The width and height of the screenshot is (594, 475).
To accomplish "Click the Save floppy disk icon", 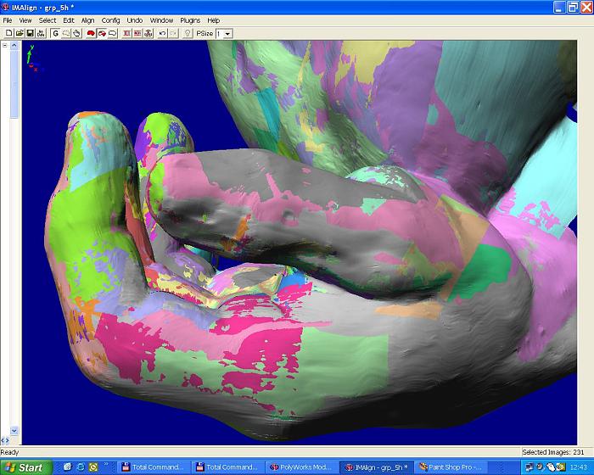I will tap(30, 33).
